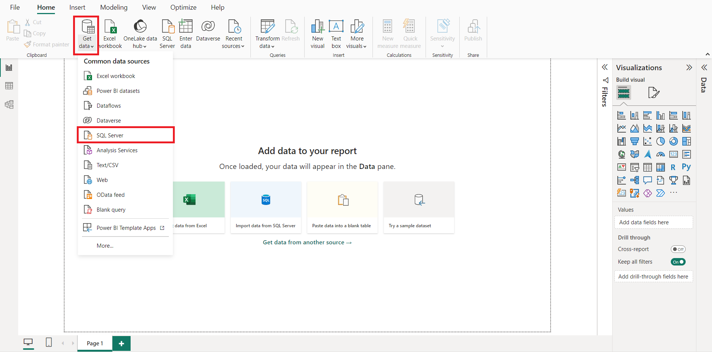Choose the waterfall chart visual
Viewport: 712px width, 352px height.
[621, 141]
